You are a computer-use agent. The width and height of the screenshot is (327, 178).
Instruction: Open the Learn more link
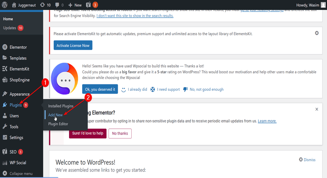pos(267,121)
